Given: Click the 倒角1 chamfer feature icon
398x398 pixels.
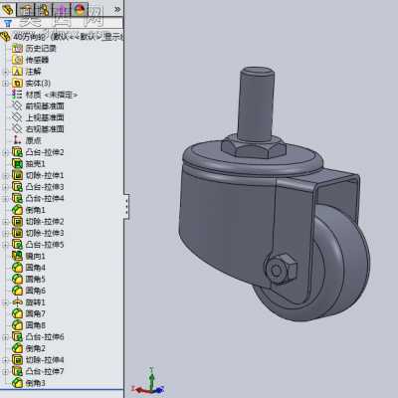Looking at the screenshot, I should [17, 210].
